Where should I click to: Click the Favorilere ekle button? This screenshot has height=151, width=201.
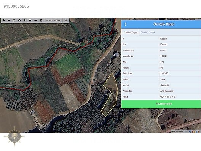(161, 104)
